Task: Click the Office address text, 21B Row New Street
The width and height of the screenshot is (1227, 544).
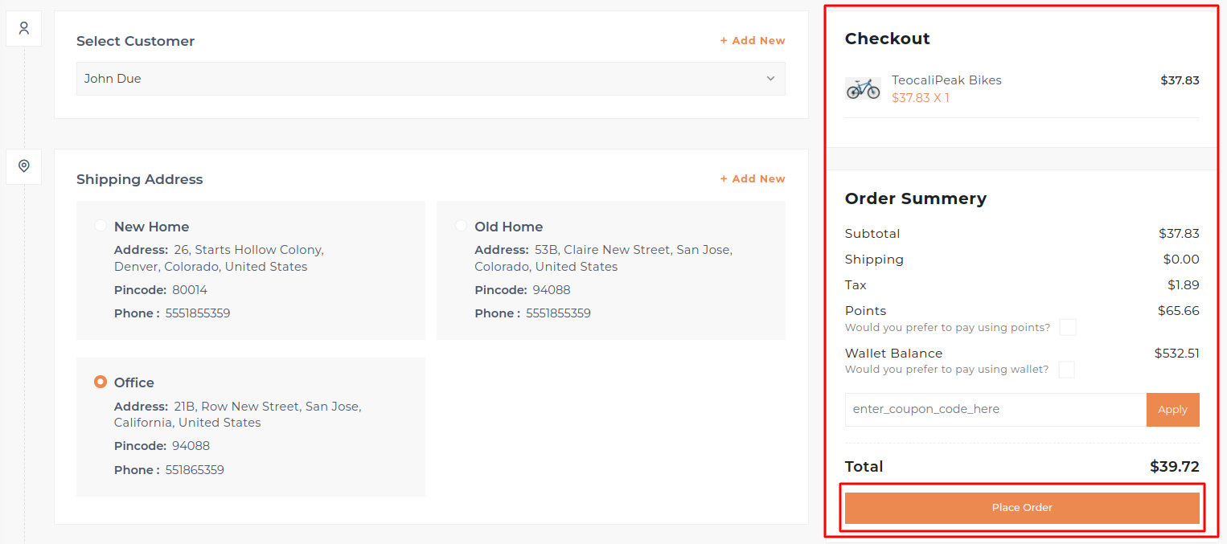Action: coord(237,415)
